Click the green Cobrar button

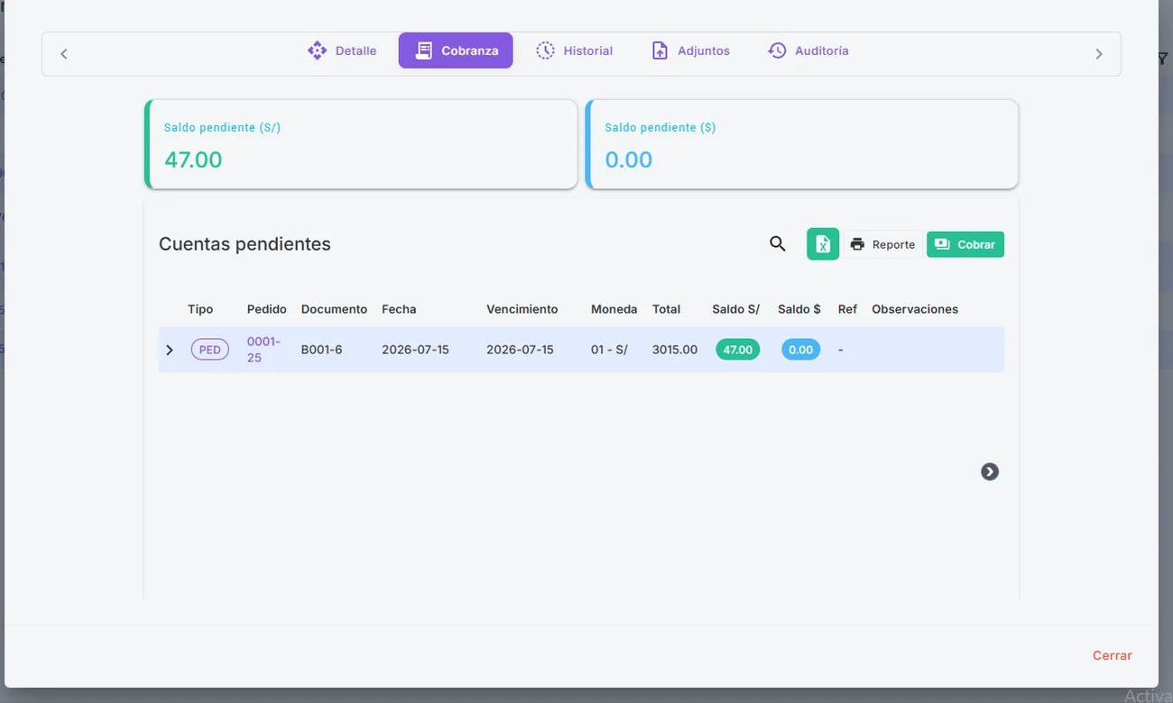click(x=965, y=244)
